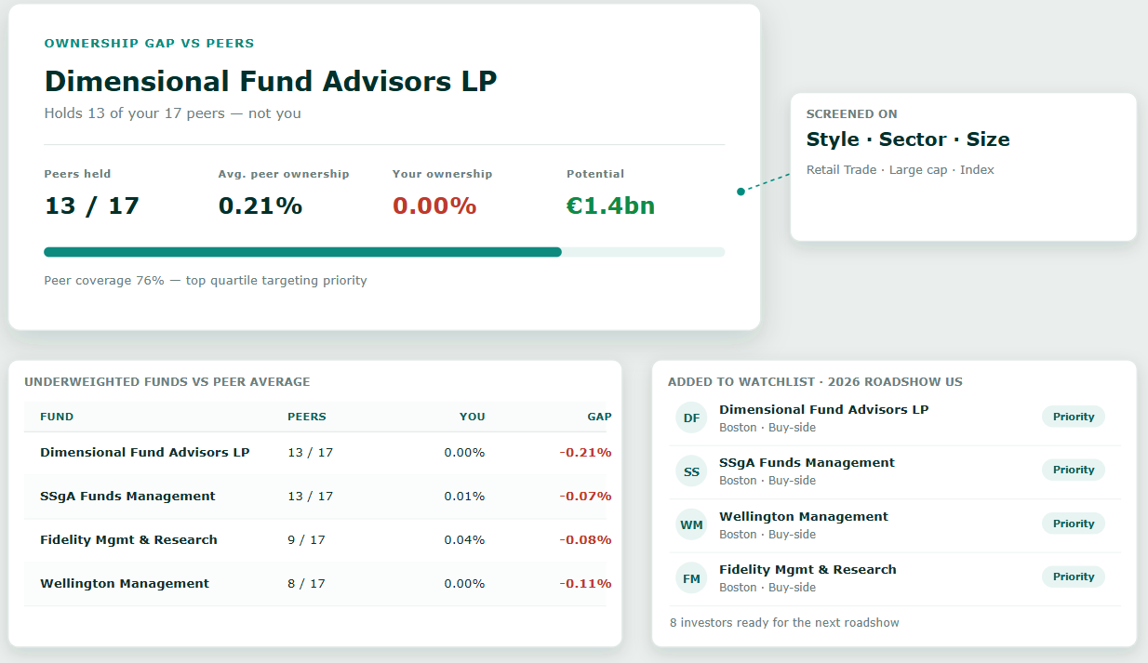Open Fidelity Mgmt & Research table row
The height and width of the screenshot is (663, 1148).
[315, 540]
